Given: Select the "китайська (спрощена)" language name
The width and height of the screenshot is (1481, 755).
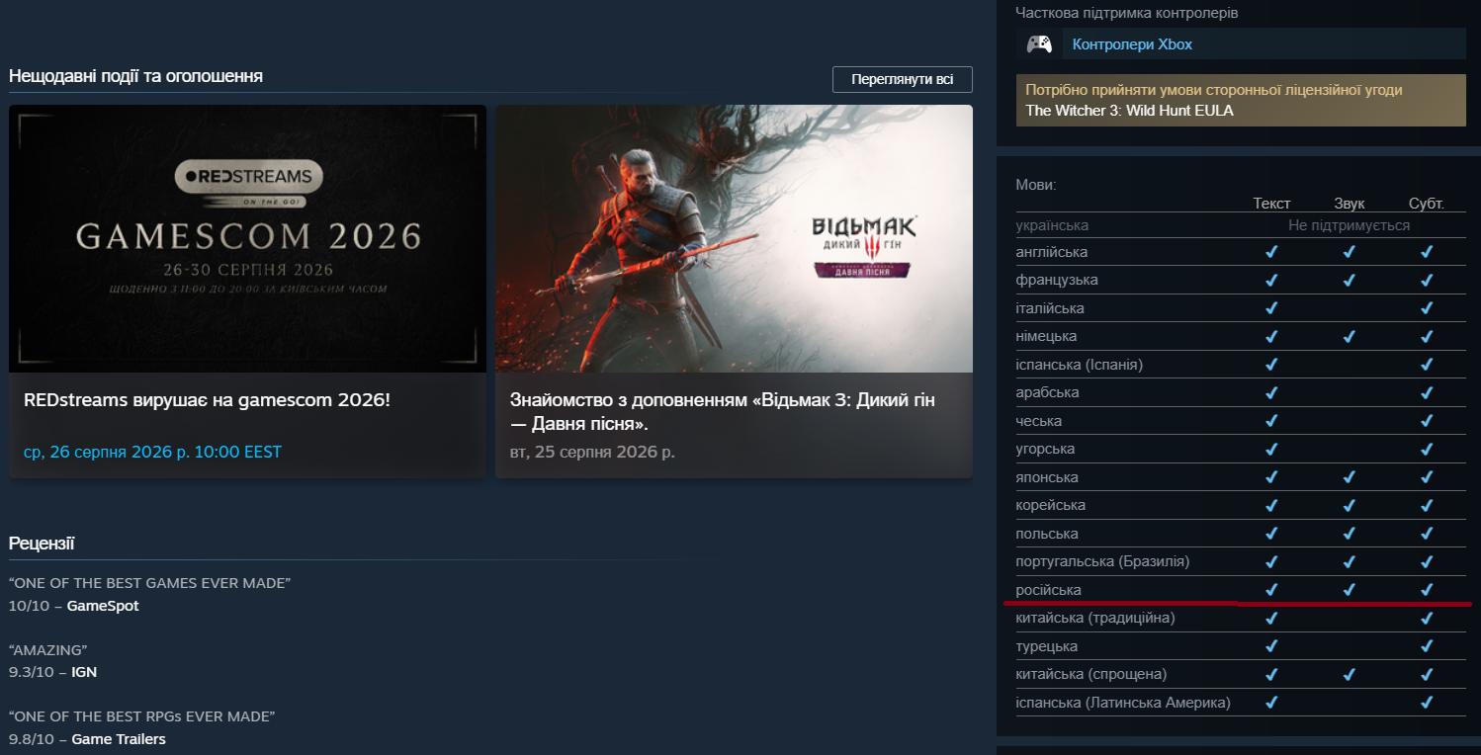Looking at the screenshot, I should pyautogui.click(x=1091, y=674).
